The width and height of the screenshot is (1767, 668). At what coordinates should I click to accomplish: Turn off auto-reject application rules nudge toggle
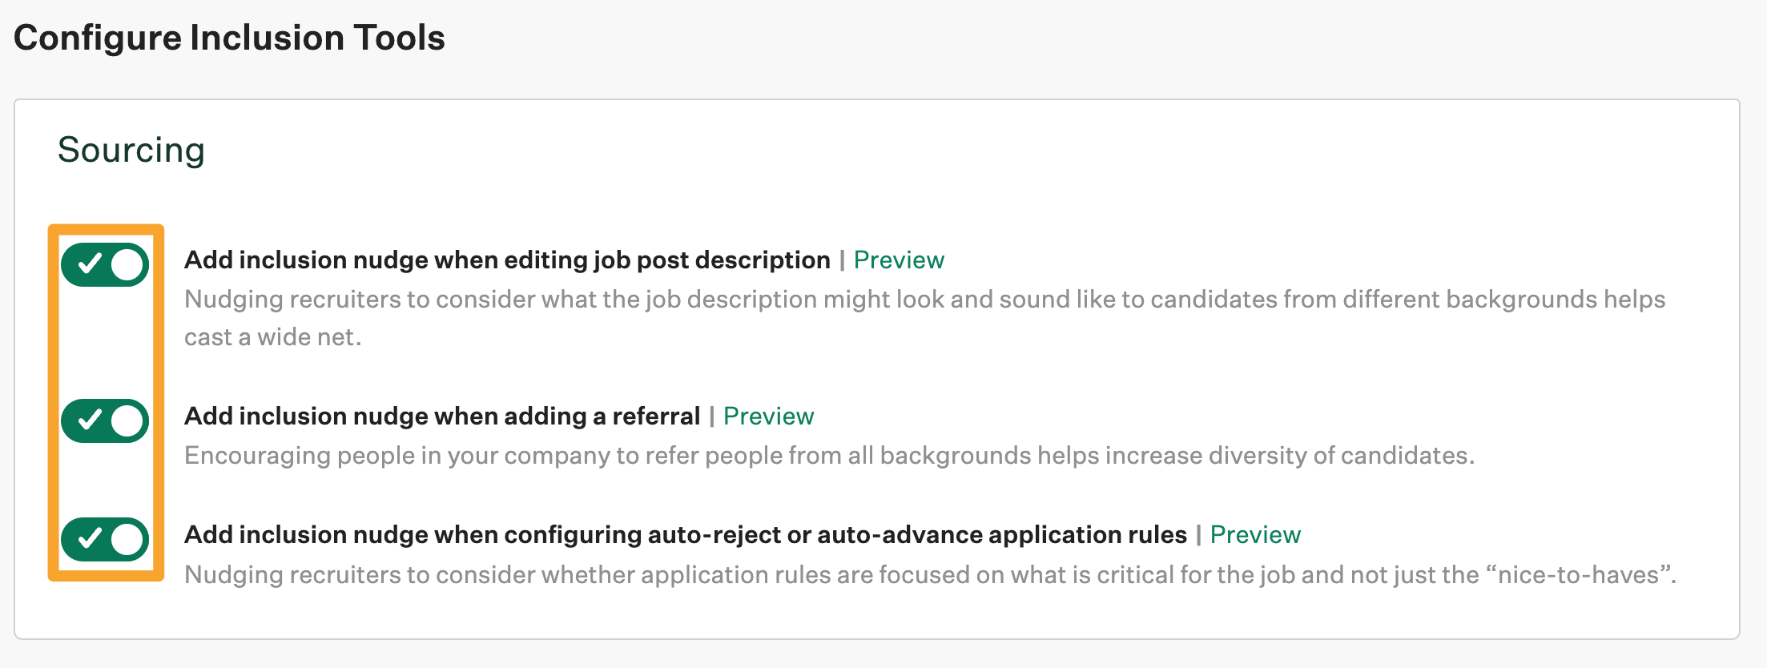(105, 539)
